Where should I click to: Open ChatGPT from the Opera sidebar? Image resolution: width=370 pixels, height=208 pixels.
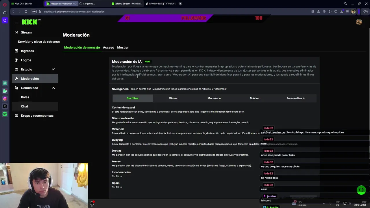(x=5, y=83)
